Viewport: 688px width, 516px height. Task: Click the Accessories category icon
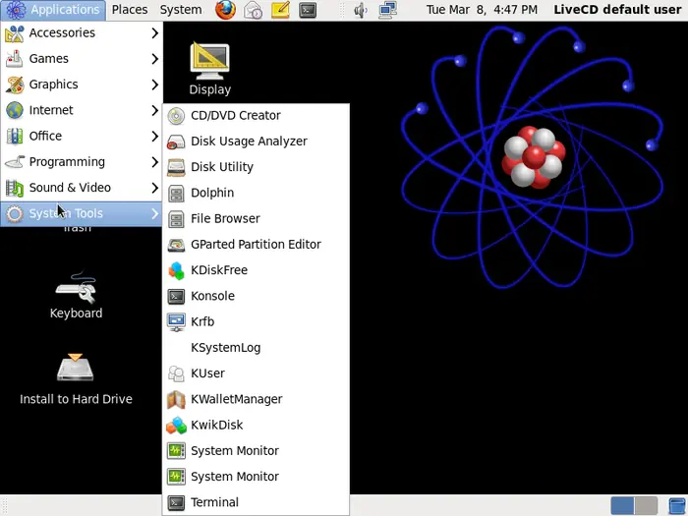(15, 33)
